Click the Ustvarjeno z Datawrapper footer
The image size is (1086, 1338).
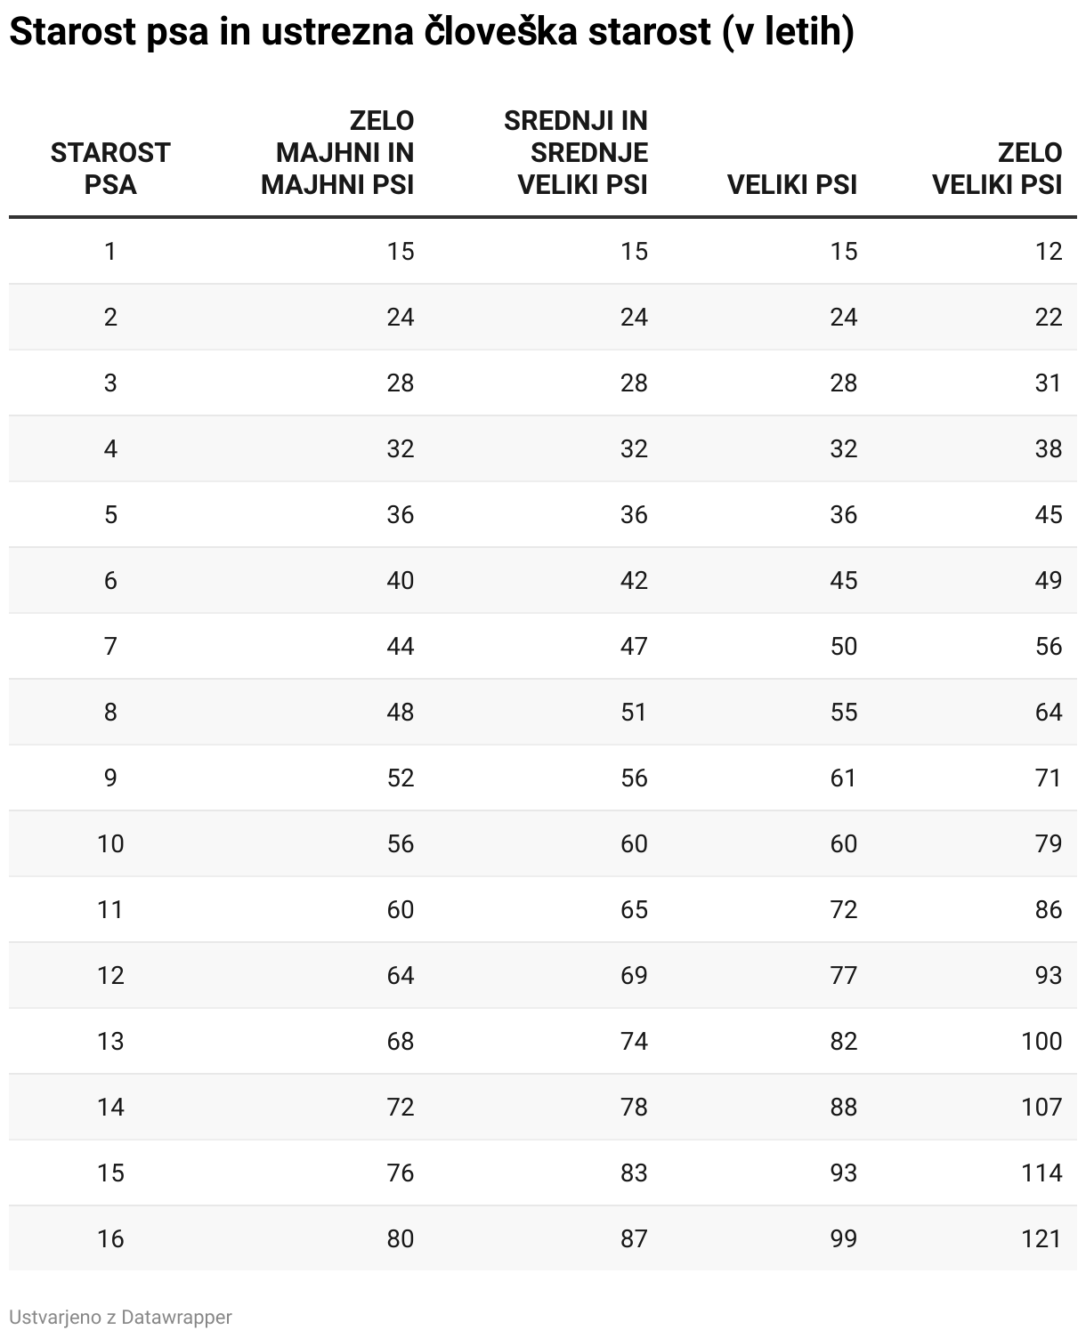120,1317
